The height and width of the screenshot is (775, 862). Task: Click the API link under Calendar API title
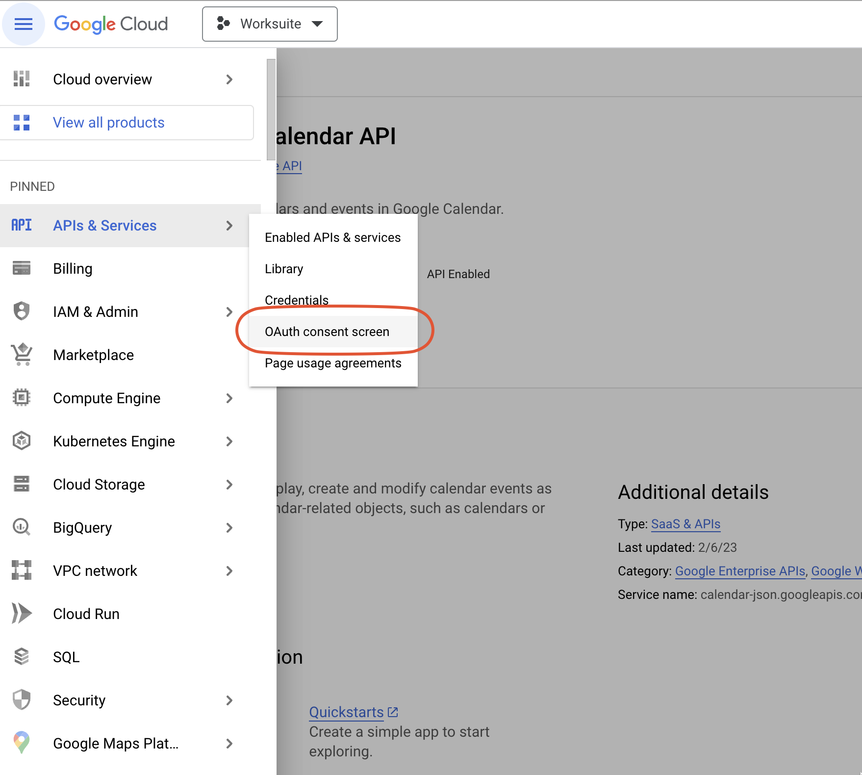pyautogui.click(x=289, y=166)
